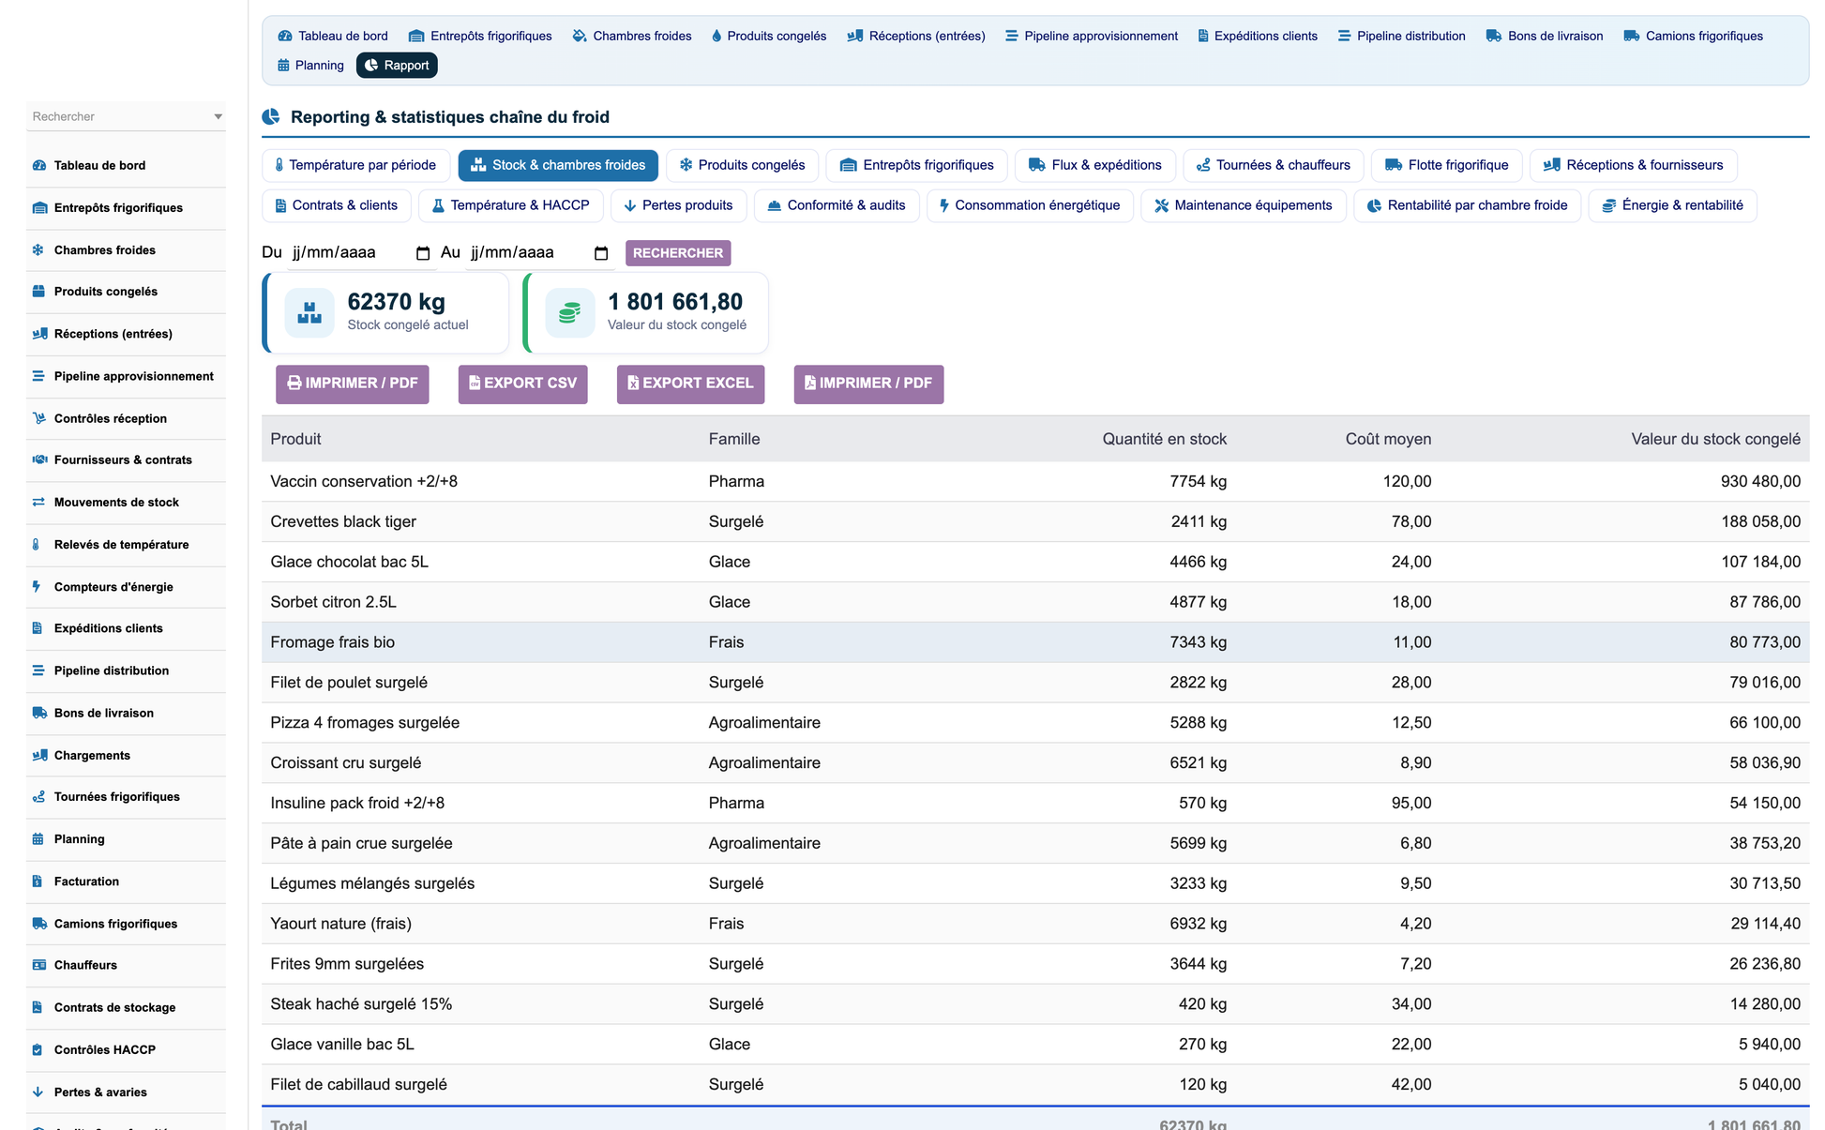Open Planning in the top nav

310,65
